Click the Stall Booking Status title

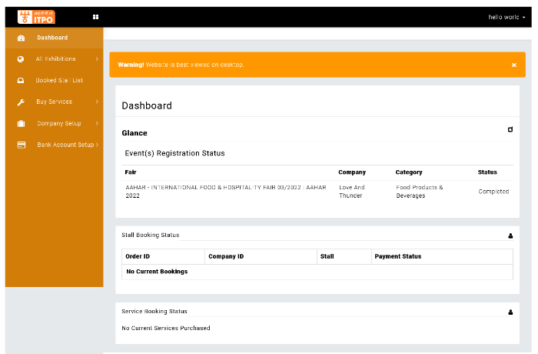pyautogui.click(x=151, y=235)
